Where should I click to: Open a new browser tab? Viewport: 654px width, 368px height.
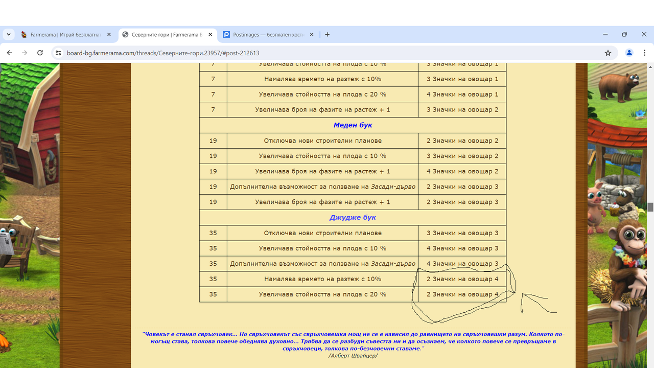pyautogui.click(x=328, y=35)
